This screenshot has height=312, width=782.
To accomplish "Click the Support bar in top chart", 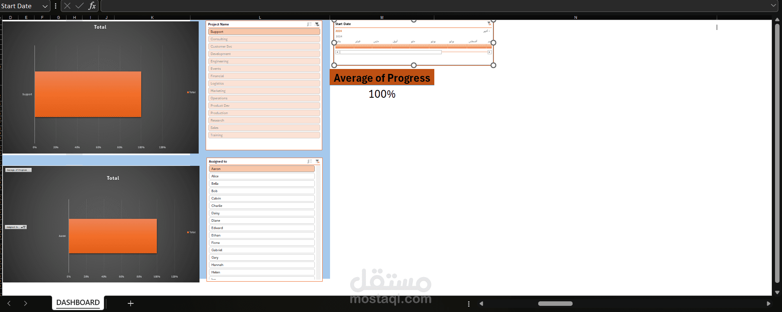I will click(x=88, y=94).
